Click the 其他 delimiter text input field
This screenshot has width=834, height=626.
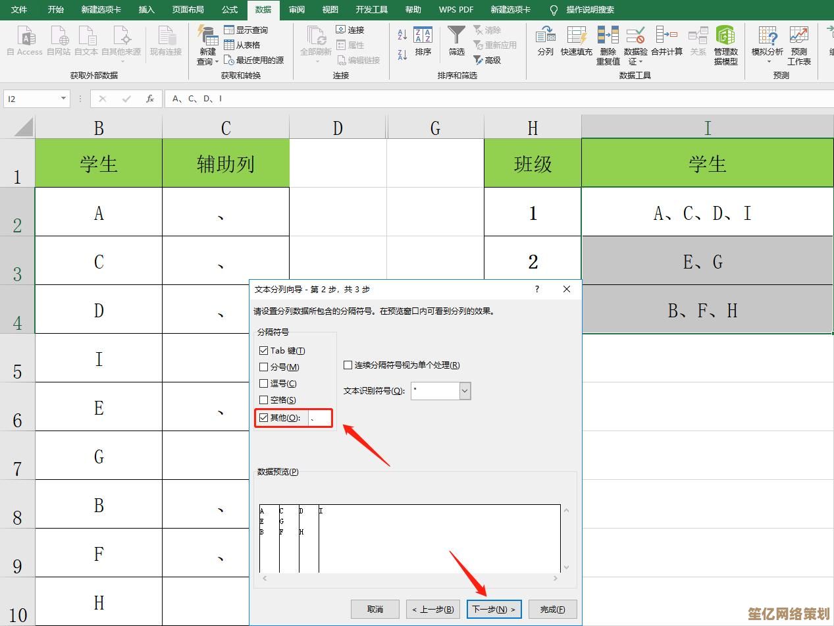tap(319, 418)
